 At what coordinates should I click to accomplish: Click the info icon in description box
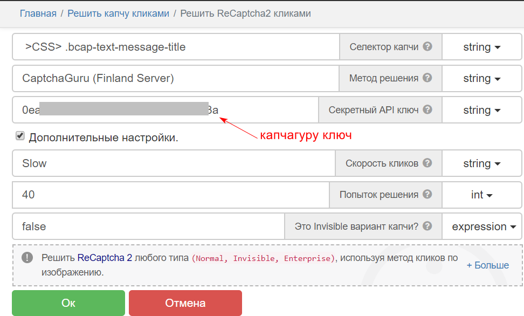pos(26,258)
